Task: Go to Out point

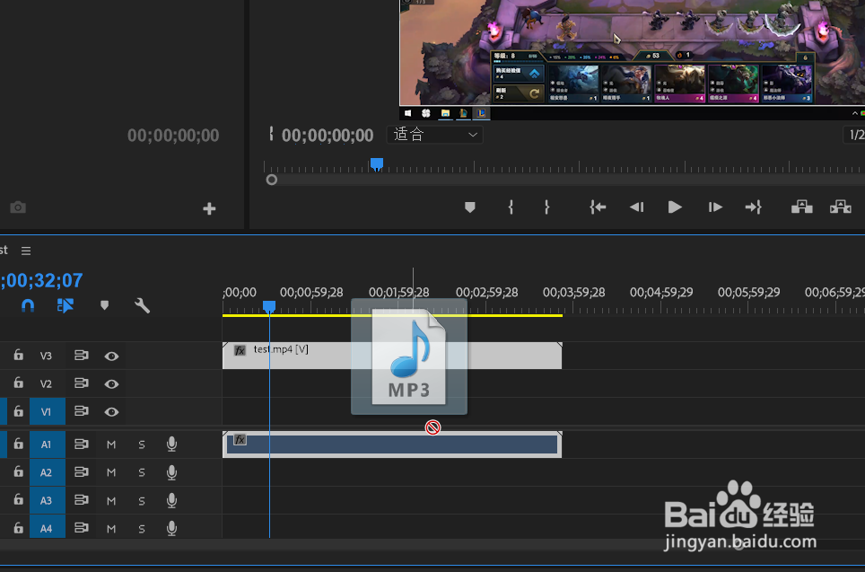Action: click(753, 207)
